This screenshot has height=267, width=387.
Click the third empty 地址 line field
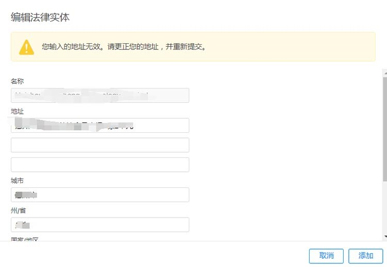[100, 165]
